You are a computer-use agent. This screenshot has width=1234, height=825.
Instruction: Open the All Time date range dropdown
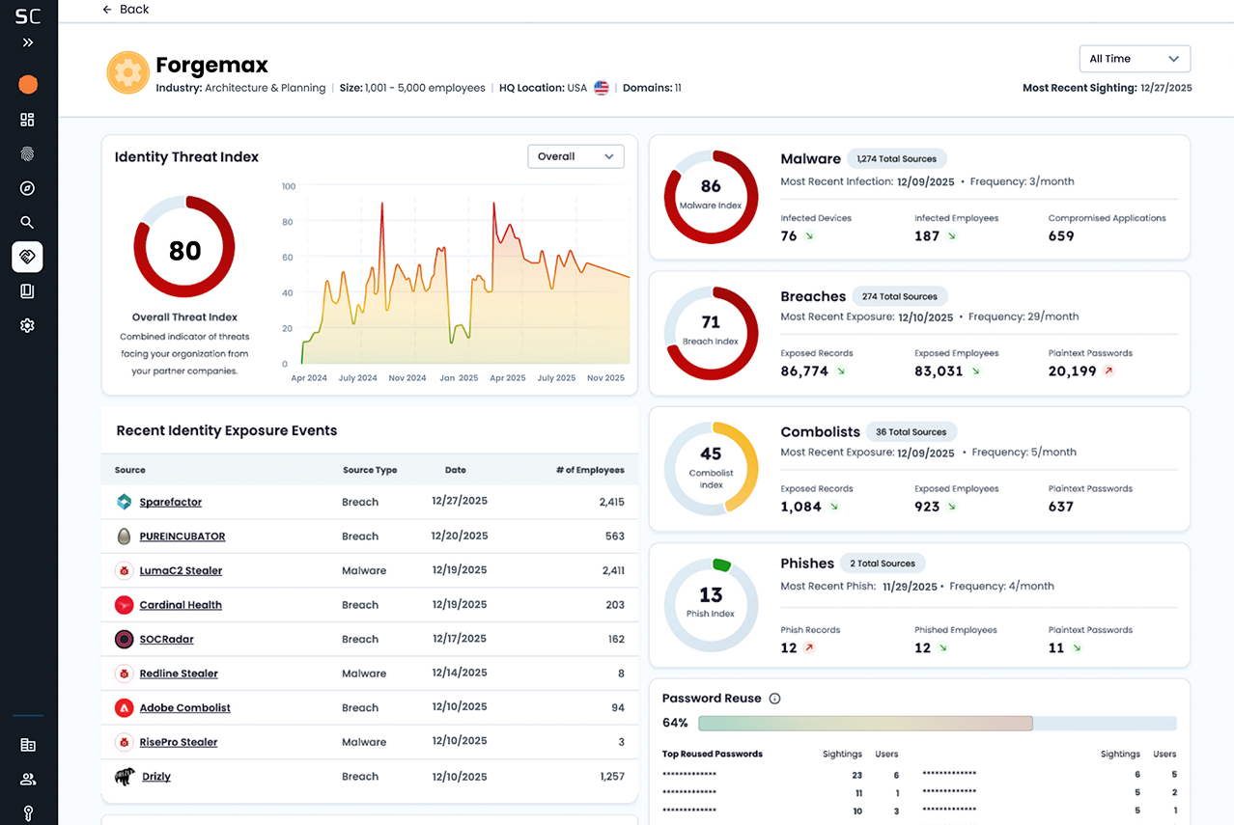point(1134,58)
